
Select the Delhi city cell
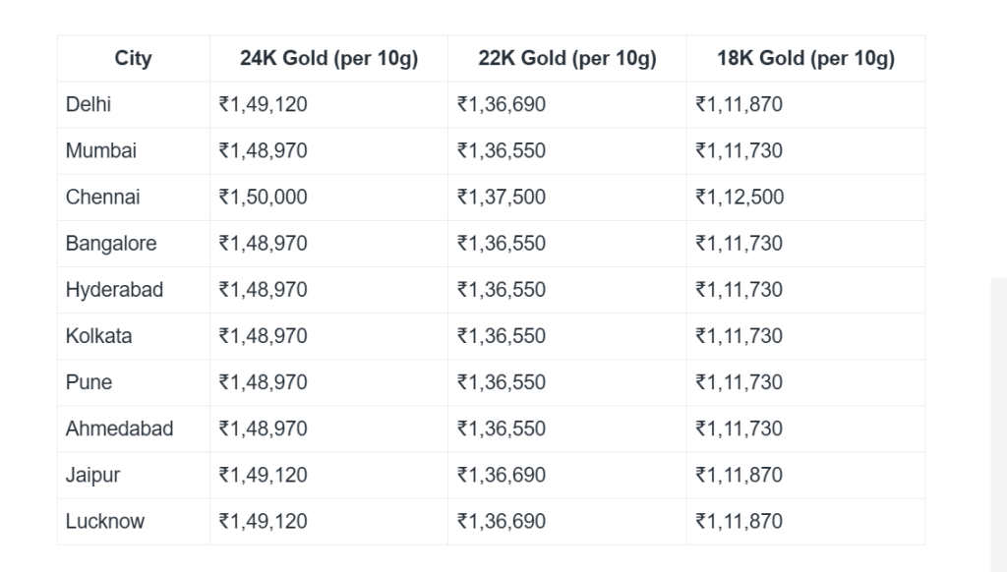point(89,104)
